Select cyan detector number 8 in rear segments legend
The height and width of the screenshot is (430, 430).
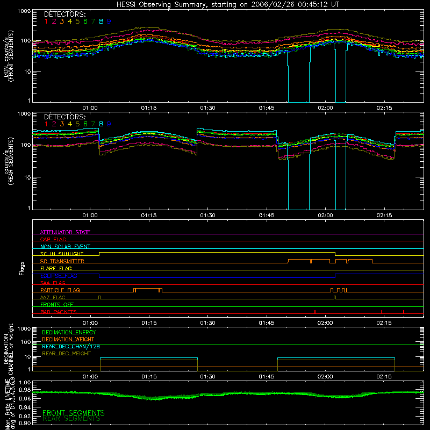point(101,124)
